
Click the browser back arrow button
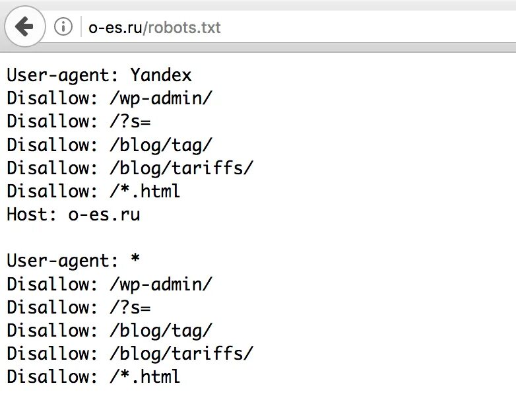(x=24, y=27)
